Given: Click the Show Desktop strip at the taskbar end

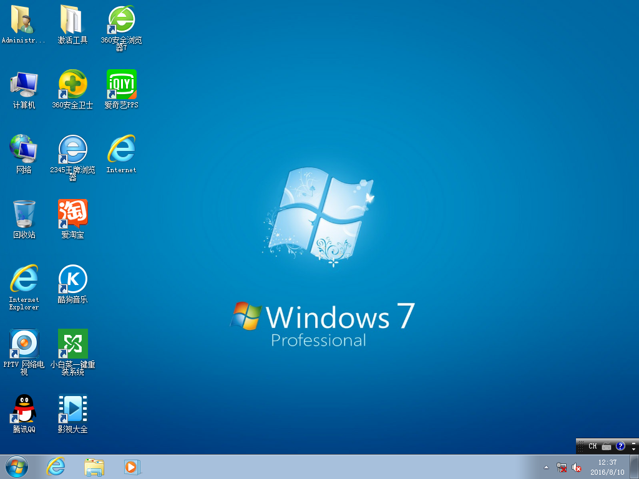Looking at the screenshot, I should [x=635, y=467].
